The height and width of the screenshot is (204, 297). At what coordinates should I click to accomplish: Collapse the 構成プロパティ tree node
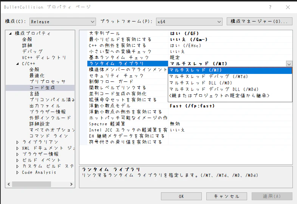tap(10, 34)
